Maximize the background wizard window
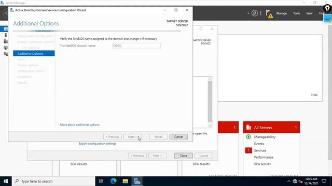This screenshot has height=186, width=332. pos(201,29)
